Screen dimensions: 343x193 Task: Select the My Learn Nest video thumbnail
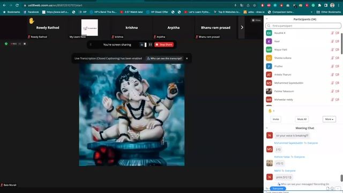90,27
